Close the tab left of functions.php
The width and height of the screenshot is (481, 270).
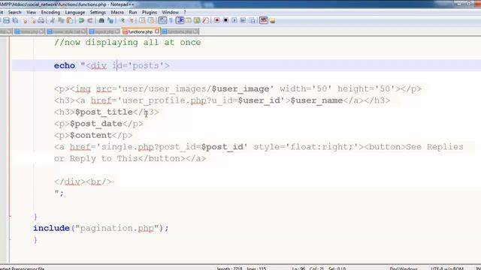click(x=117, y=31)
